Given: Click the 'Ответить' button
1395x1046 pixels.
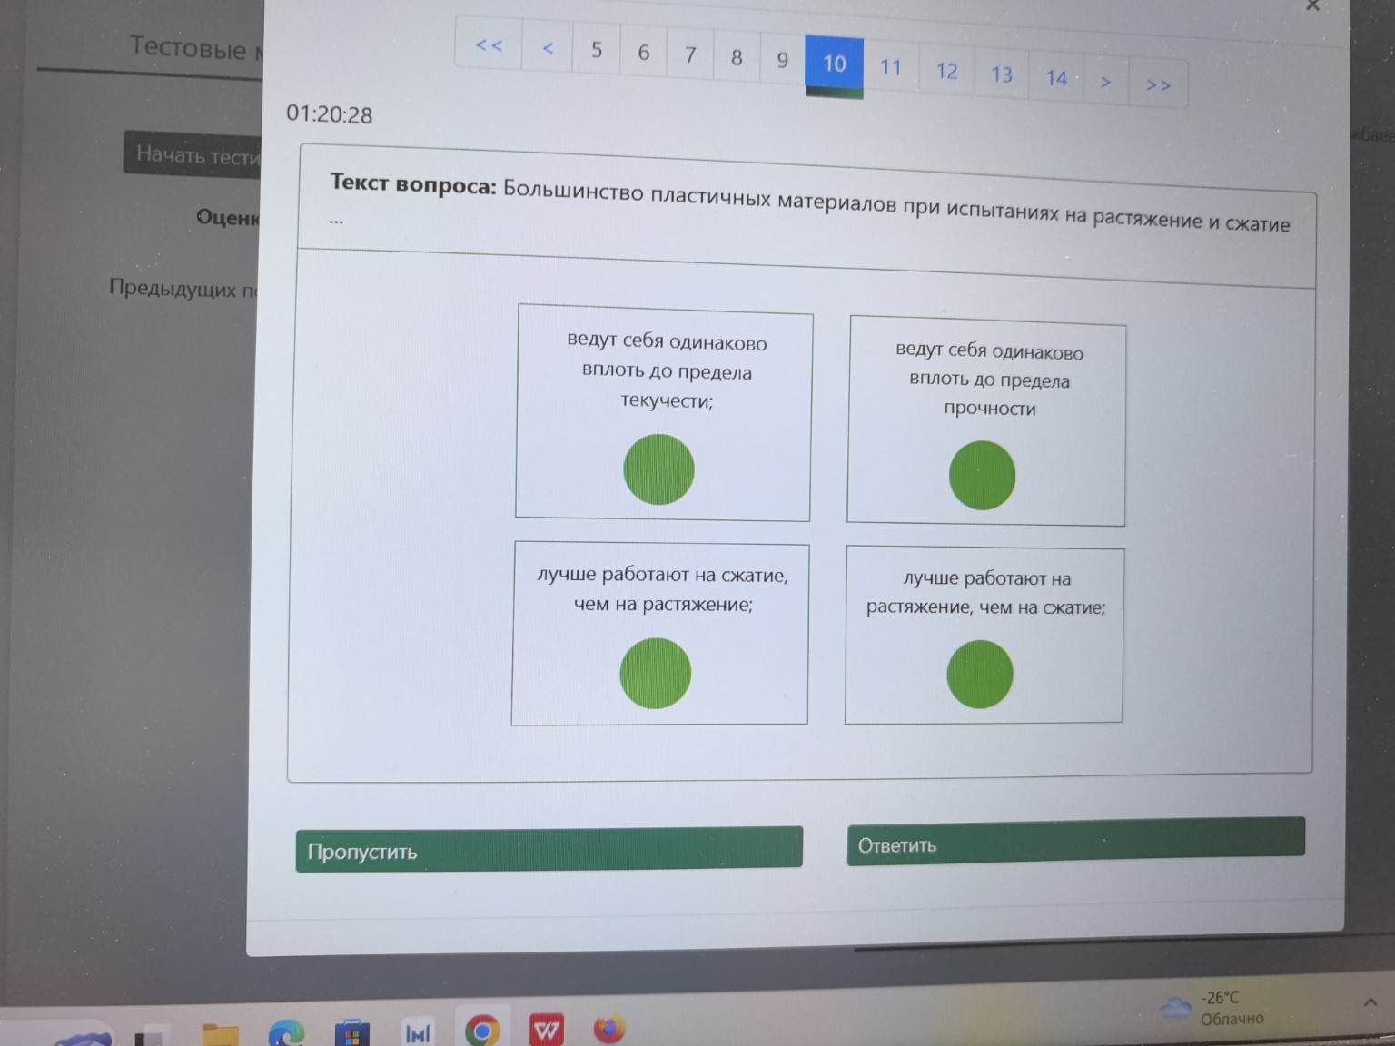Looking at the screenshot, I should (x=1075, y=842).
